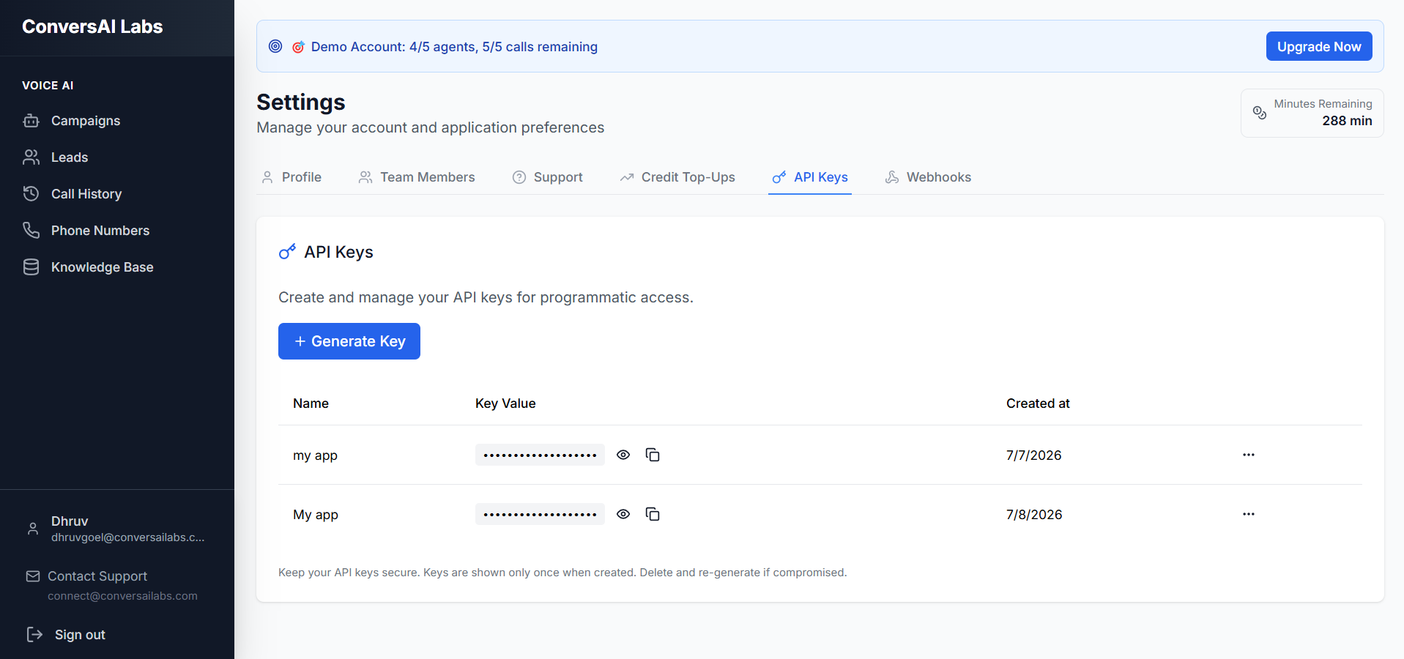Copy the 'My app' key created 7/8/2026
The image size is (1404, 659).
[x=653, y=514]
